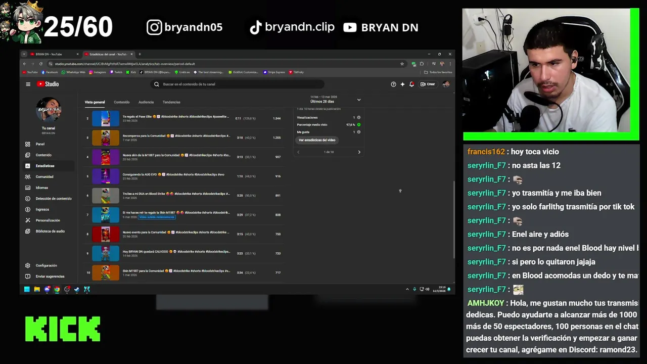Open the Windows Start menu

tap(27, 289)
